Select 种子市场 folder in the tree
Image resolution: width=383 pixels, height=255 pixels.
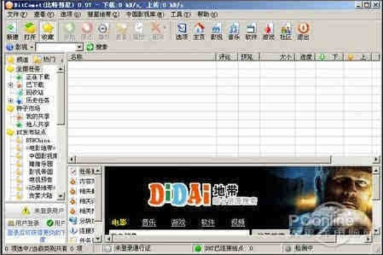[x=28, y=108]
